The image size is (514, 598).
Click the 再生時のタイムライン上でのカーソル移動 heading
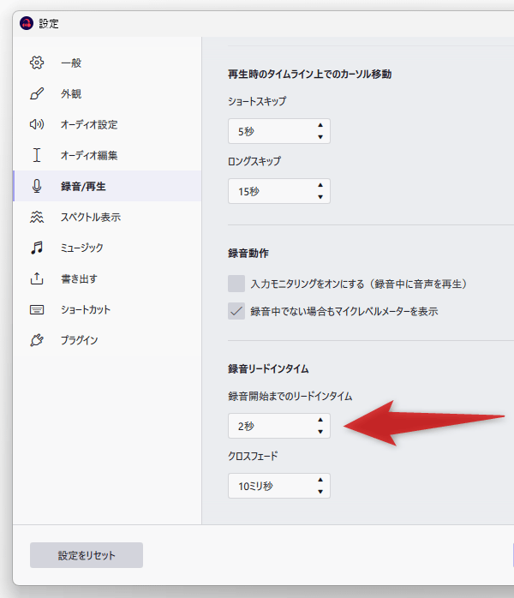(309, 74)
